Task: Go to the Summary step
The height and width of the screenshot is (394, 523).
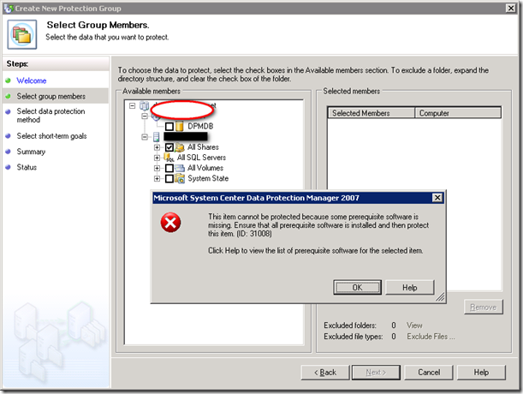Action: (x=31, y=152)
